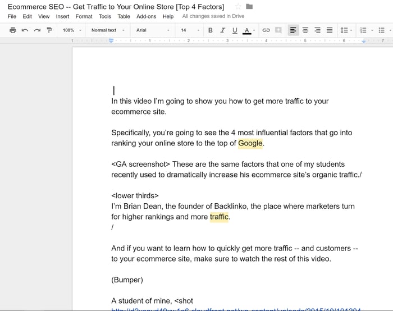This screenshot has width=393, height=311.
Task: Click the Print icon in the toolbar
Action: click(12, 30)
